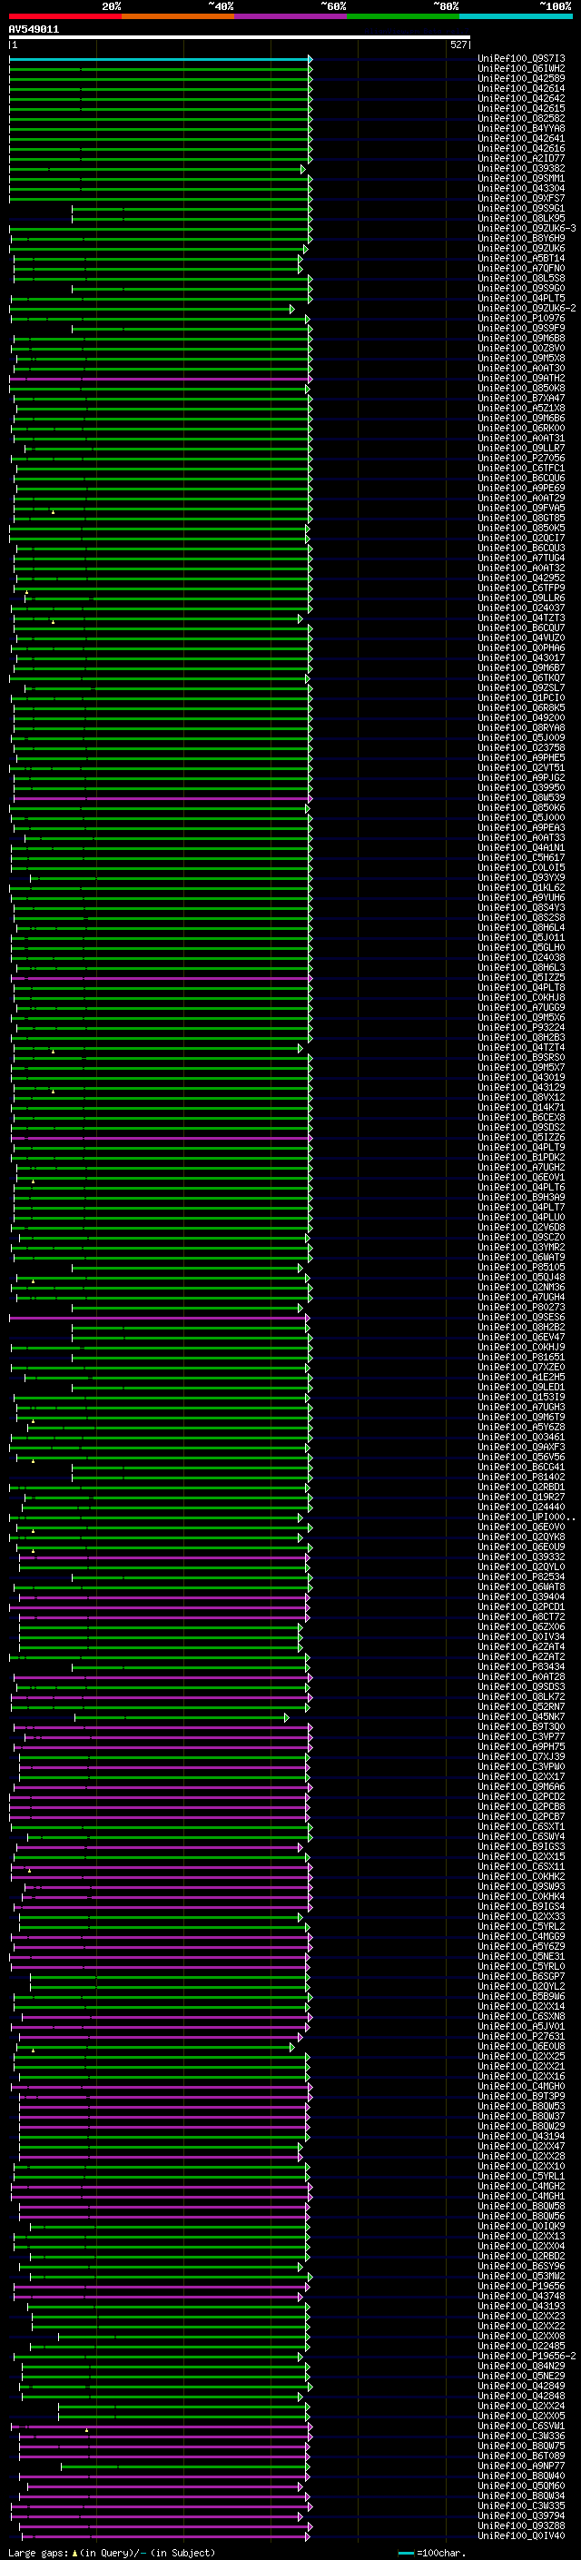This screenshot has width=581, height=2560.
Task: Click label UniRef100_Q84N29
Action: pos(521,2366)
